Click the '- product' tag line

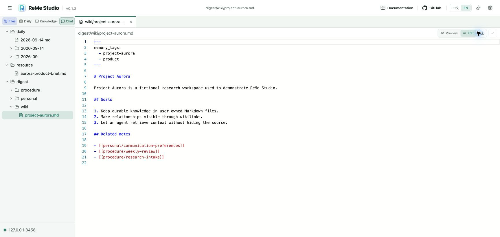point(109,59)
